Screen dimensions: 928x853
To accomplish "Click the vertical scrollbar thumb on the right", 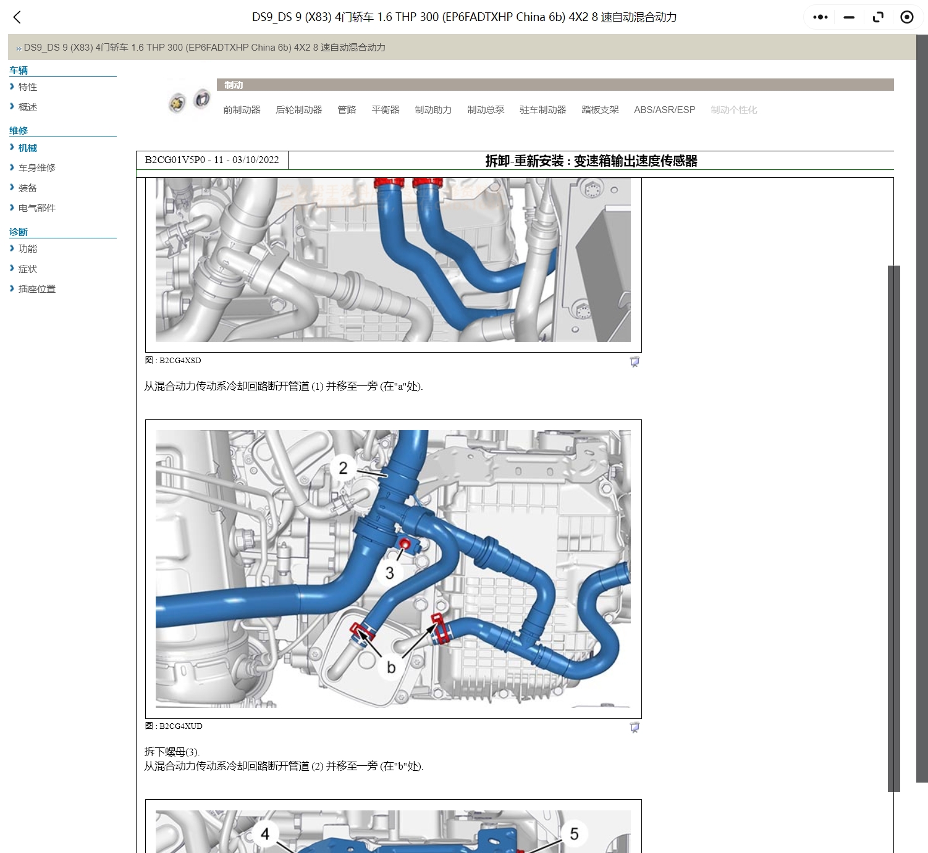I will tap(893, 528).
